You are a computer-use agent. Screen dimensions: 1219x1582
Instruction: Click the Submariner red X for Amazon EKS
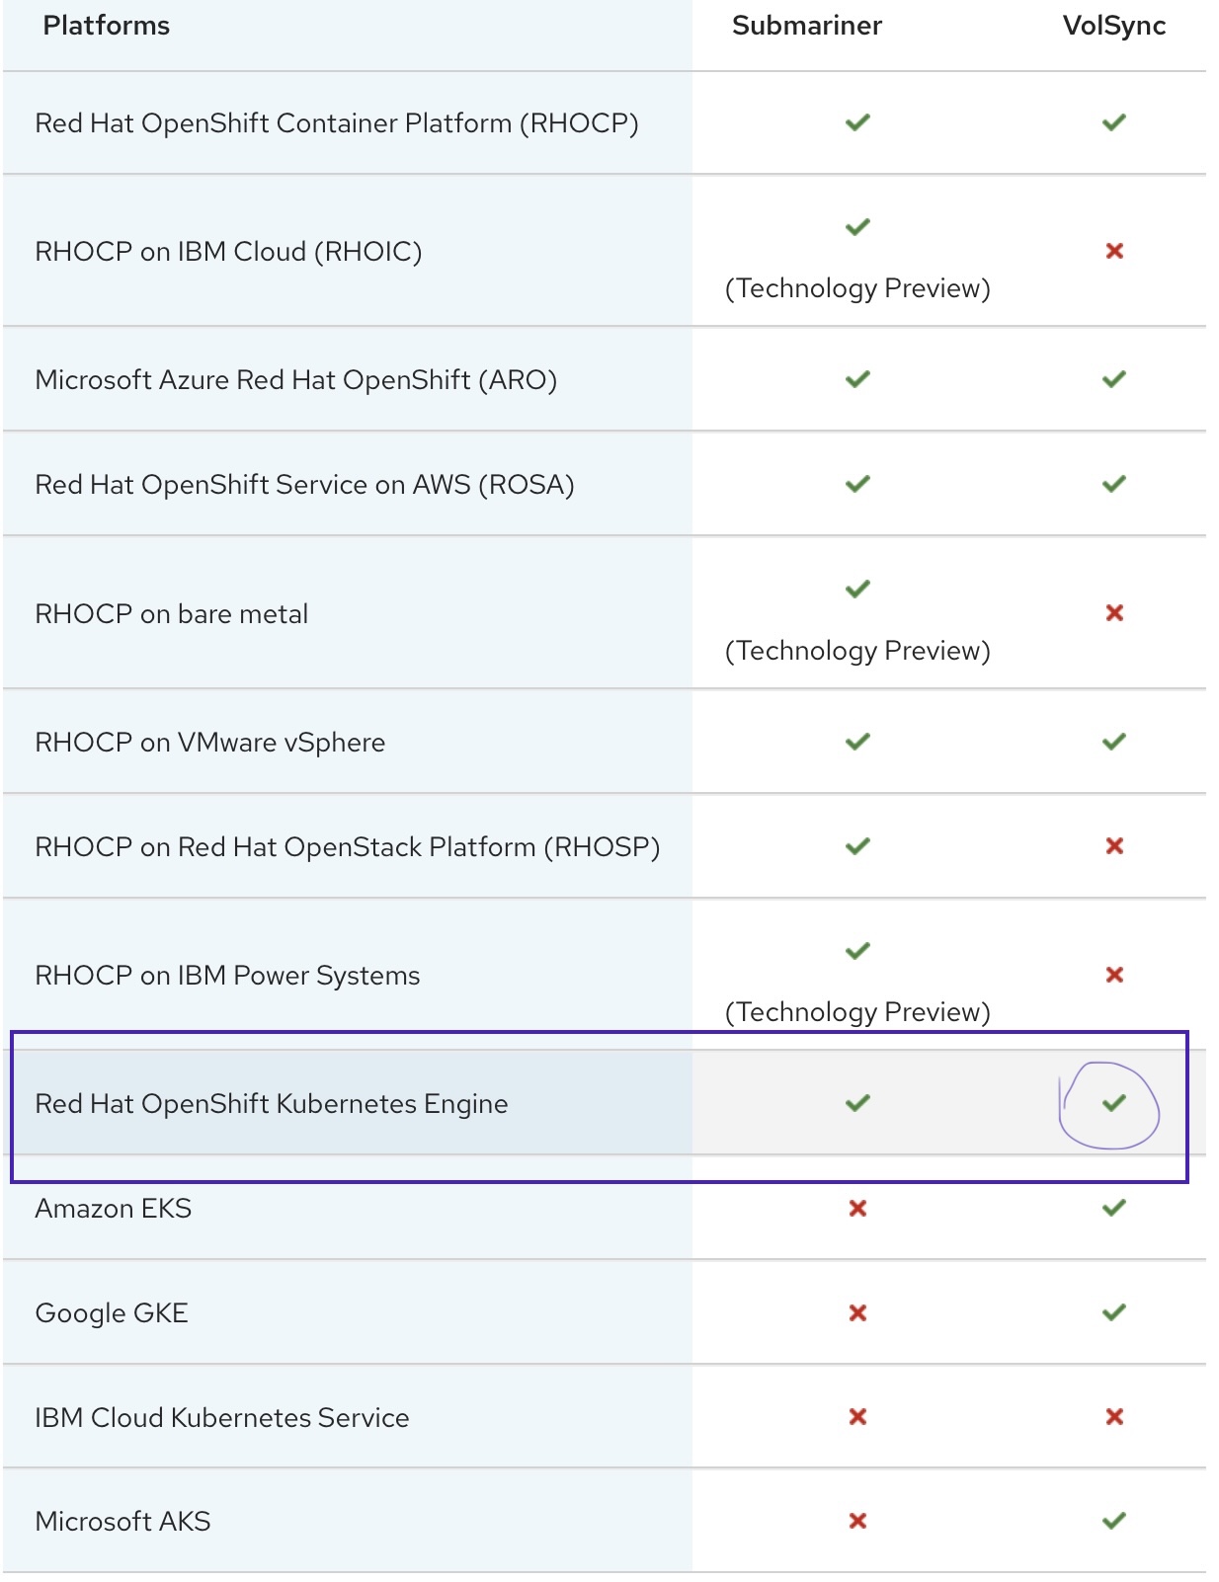[x=857, y=1208]
